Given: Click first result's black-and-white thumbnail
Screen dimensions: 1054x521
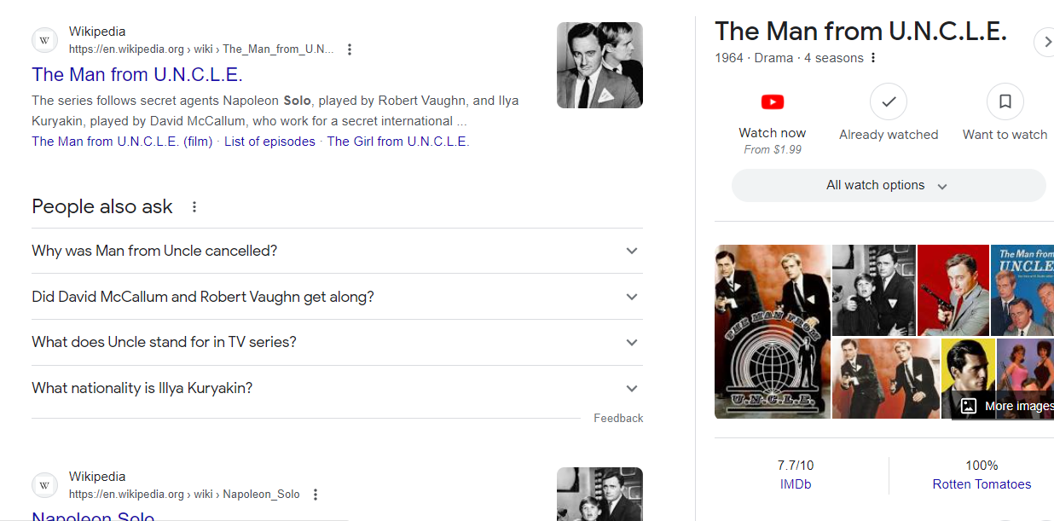Looking at the screenshot, I should pos(599,65).
